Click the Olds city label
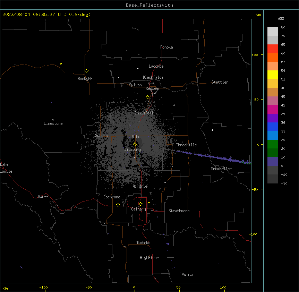This screenshot has height=292, width=299. pos(135,137)
